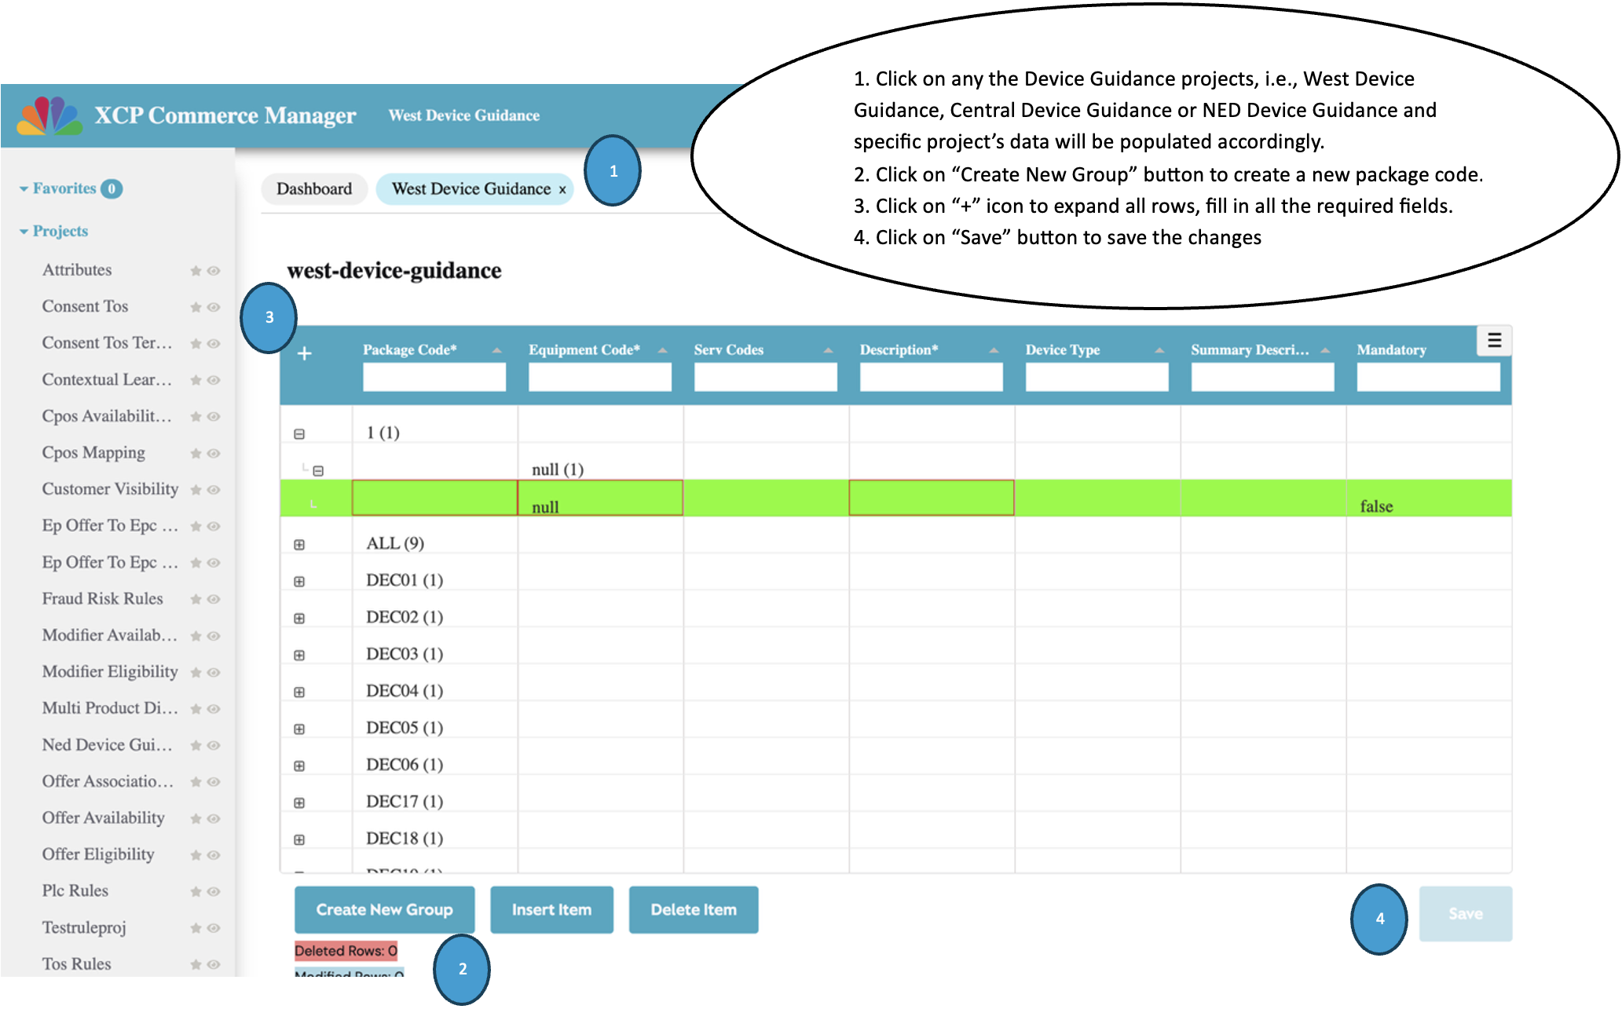Expand the ALL (9) group
This screenshot has height=1009, width=1622.
pos(299,544)
